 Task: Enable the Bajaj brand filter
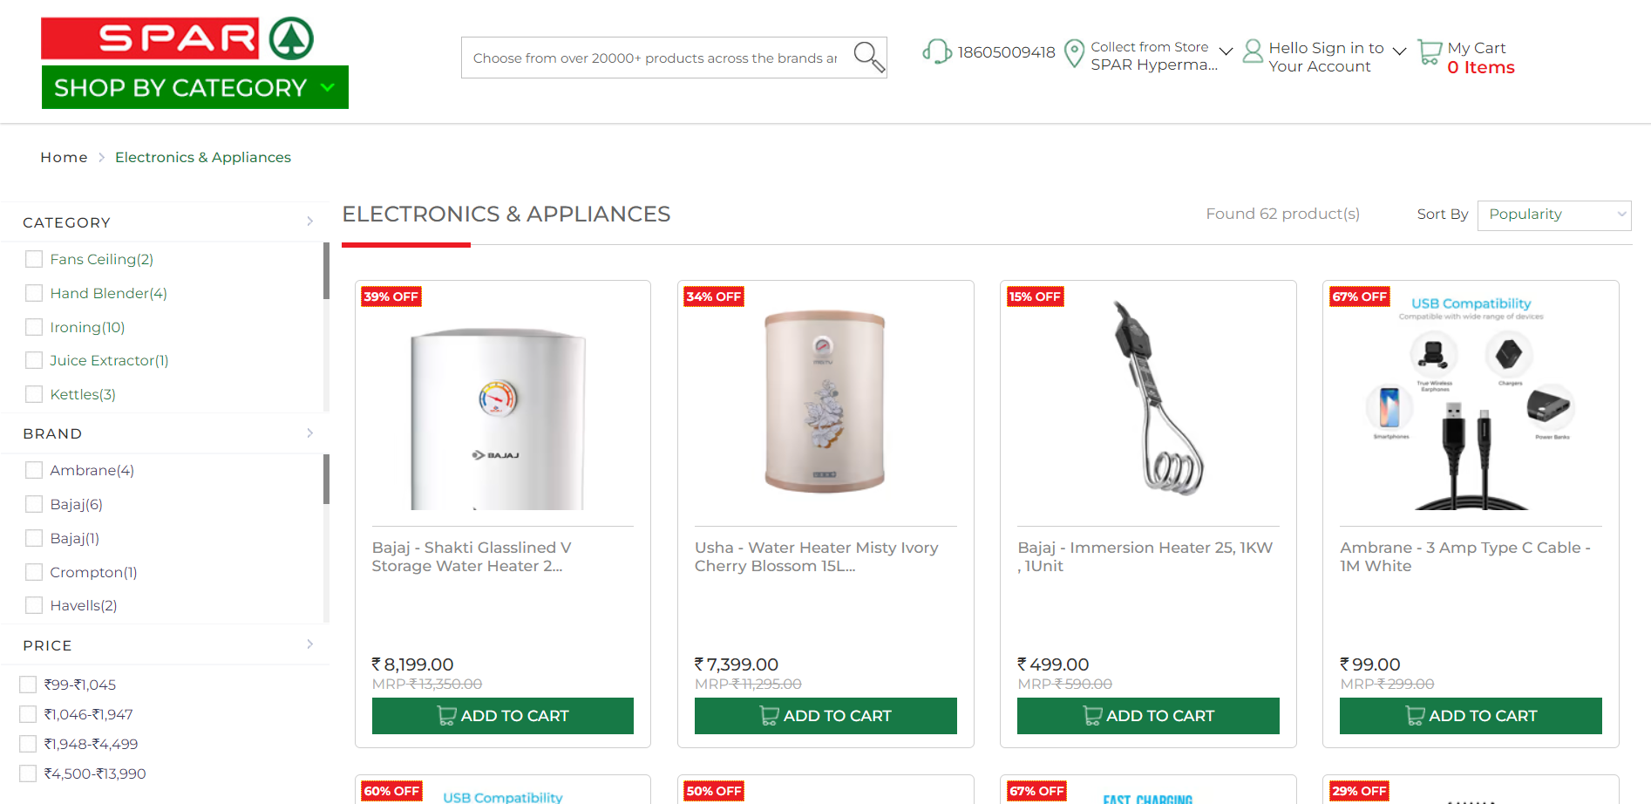[x=34, y=504]
